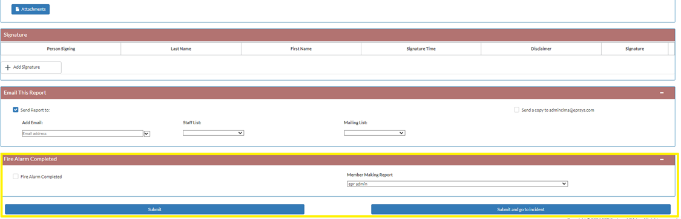Viewport: 681px width, 219px height.
Task: Select the Disclaimer column header
Action: (541, 49)
